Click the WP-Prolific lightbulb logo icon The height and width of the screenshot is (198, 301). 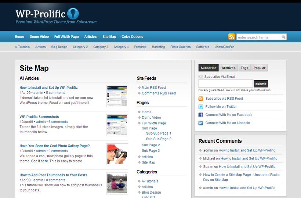point(73,14)
